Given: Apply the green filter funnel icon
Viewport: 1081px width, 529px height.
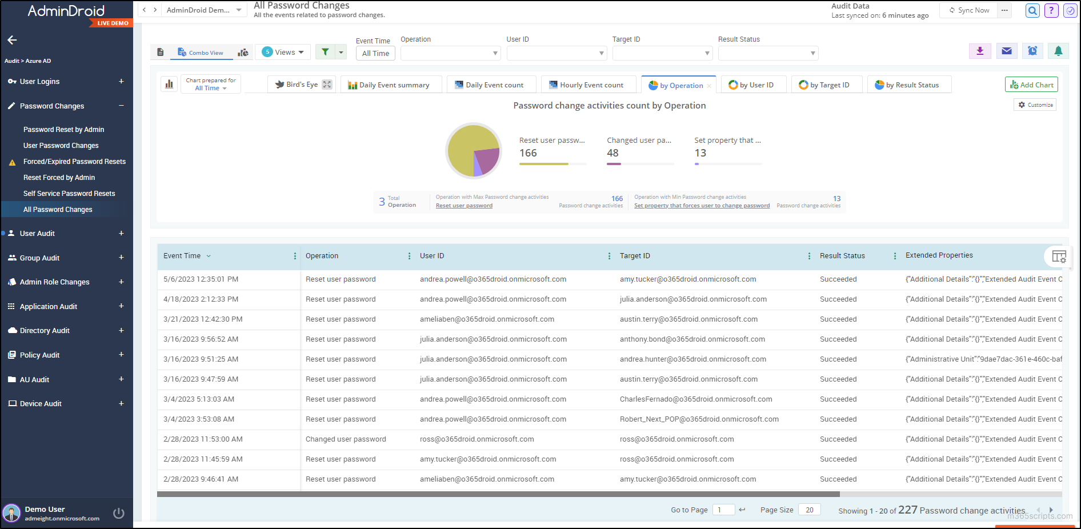Looking at the screenshot, I should pyautogui.click(x=326, y=51).
